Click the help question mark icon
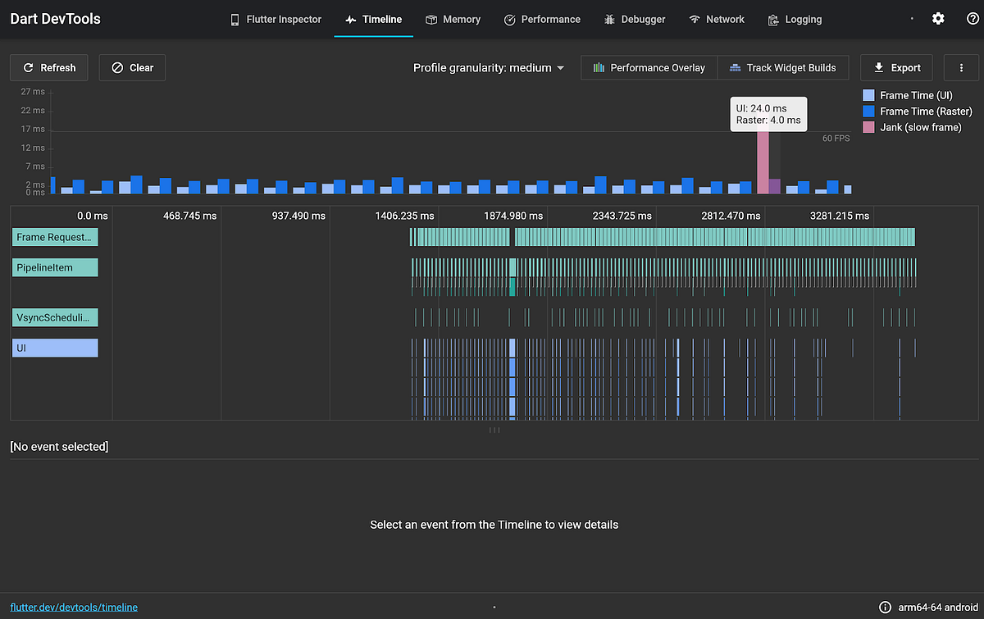 (973, 19)
